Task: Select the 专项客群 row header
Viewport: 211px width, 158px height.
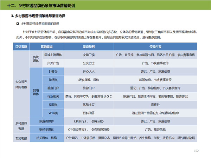Action: 21,138
